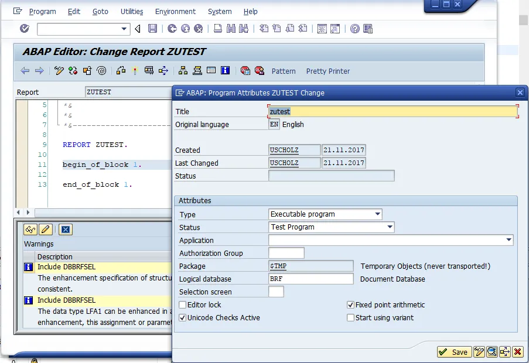The image size is (529, 363).
Task: Click the Where-Used List icon
Action: tap(163, 70)
